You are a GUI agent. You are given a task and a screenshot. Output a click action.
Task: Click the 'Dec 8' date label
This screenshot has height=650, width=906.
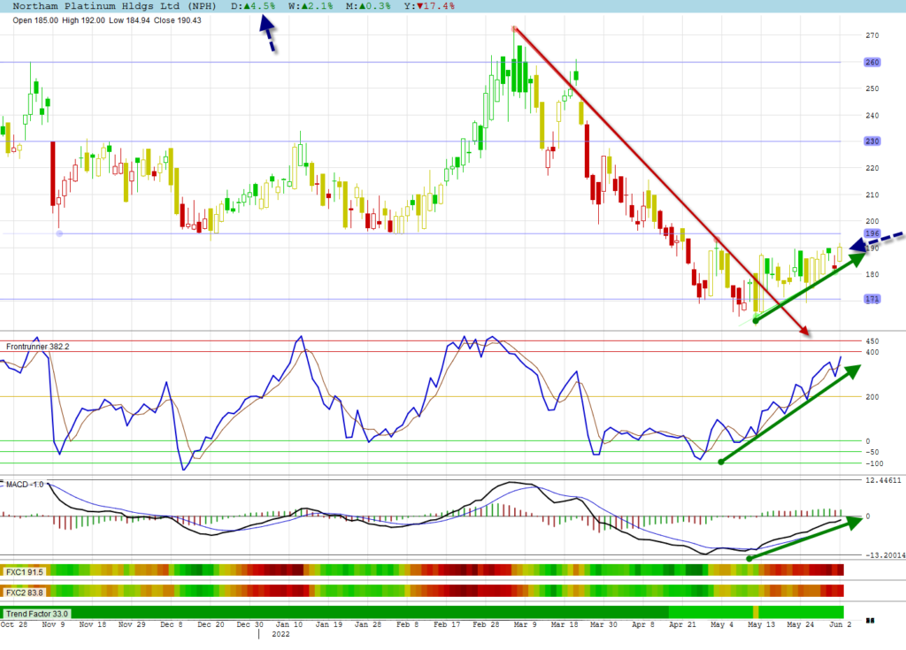pyautogui.click(x=171, y=624)
